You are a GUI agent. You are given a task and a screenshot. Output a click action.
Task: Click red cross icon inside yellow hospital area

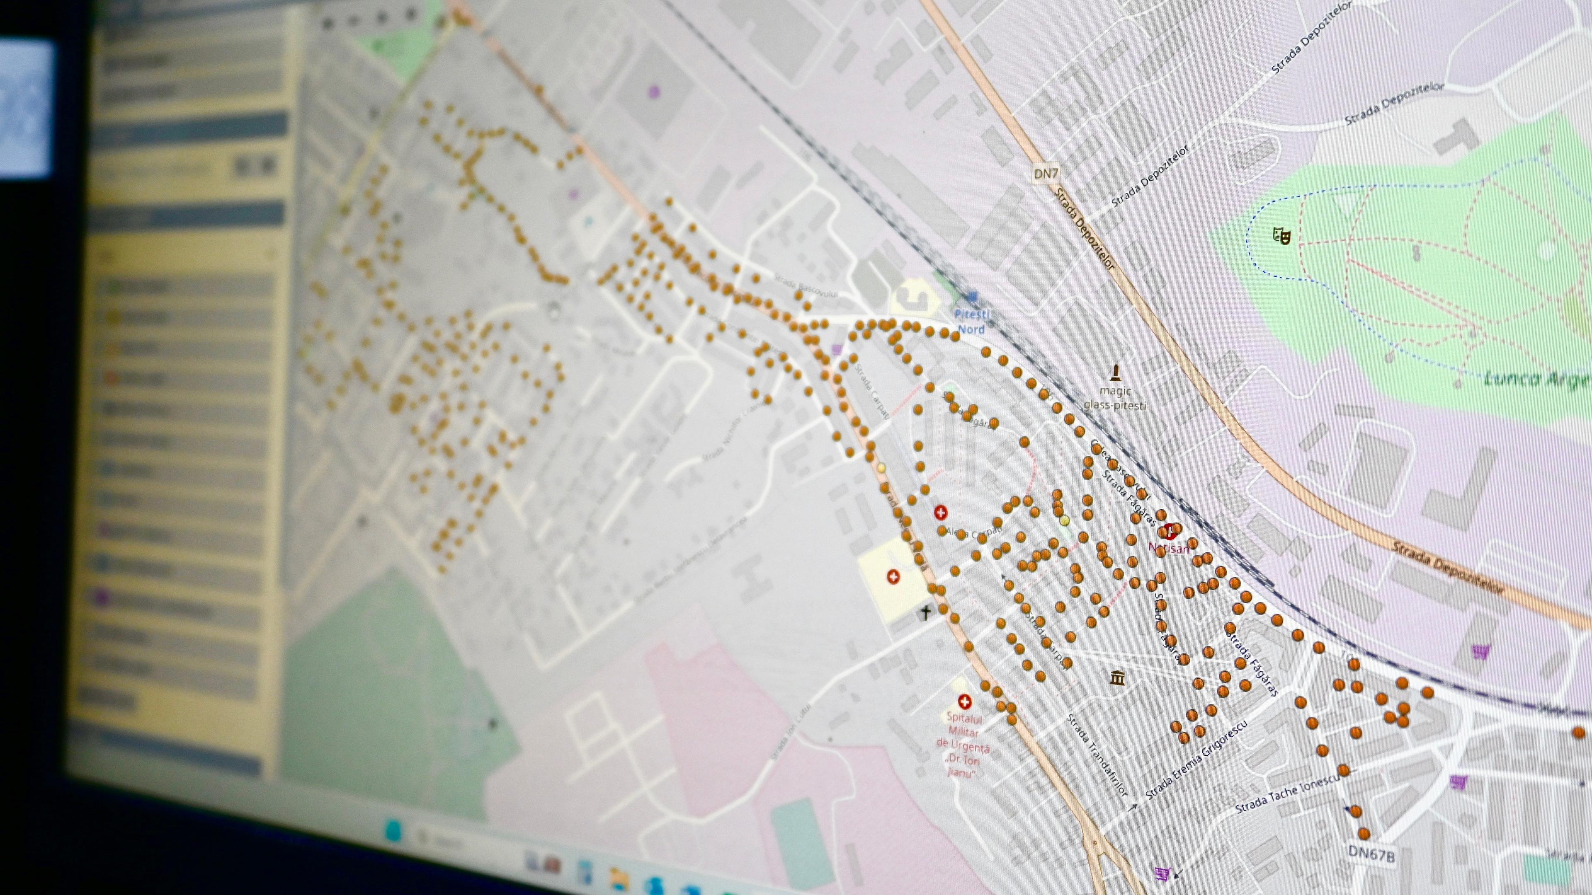tap(893, 577)
